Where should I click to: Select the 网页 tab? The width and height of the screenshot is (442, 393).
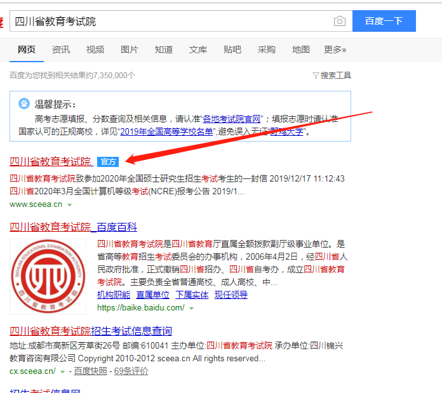click(27, 50)
